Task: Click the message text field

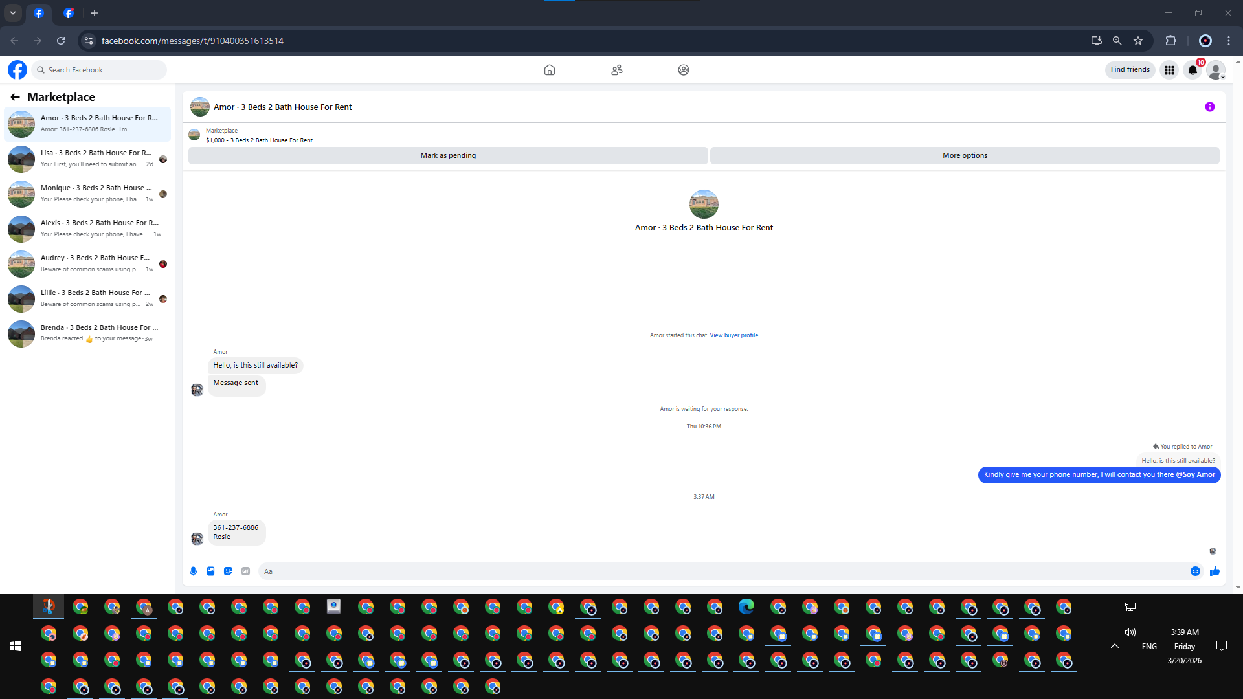Action: [719, 571]
